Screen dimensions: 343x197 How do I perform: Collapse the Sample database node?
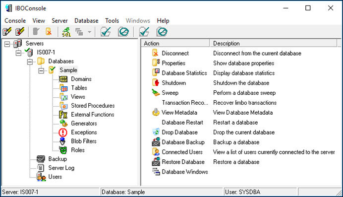coord(41,70)
